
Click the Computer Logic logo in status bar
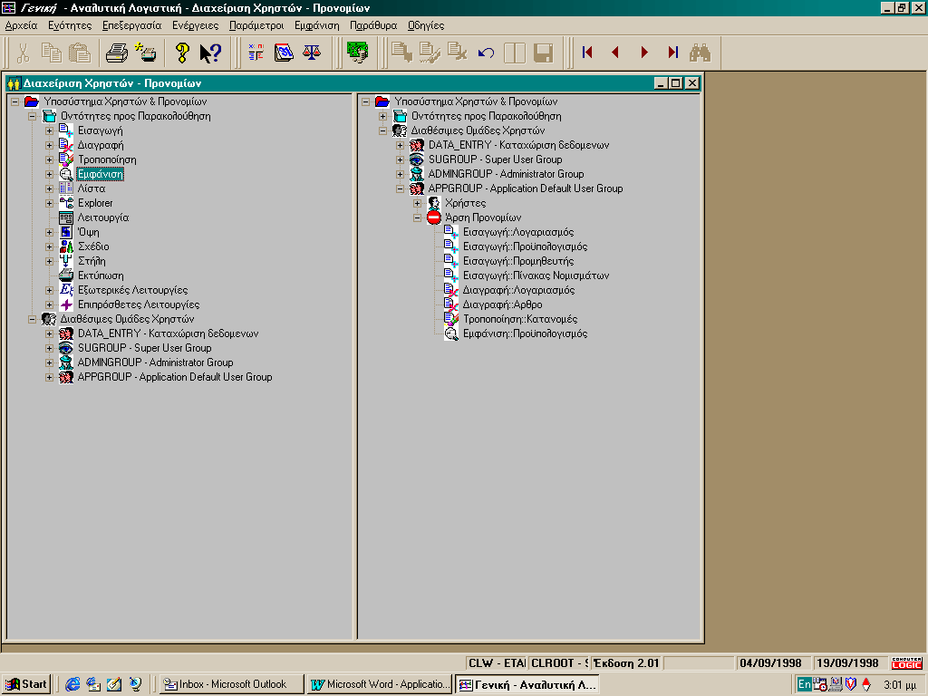(906, 662)
